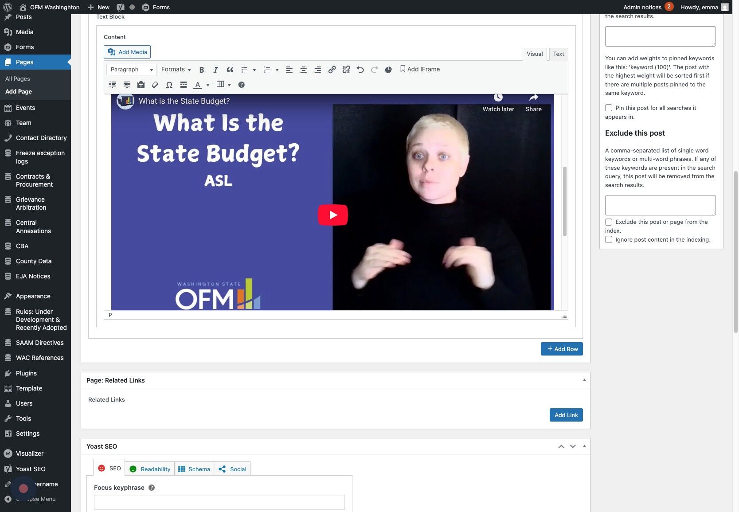Click Watch later on the video
The image size is (739, 512).
pos(498,103)
